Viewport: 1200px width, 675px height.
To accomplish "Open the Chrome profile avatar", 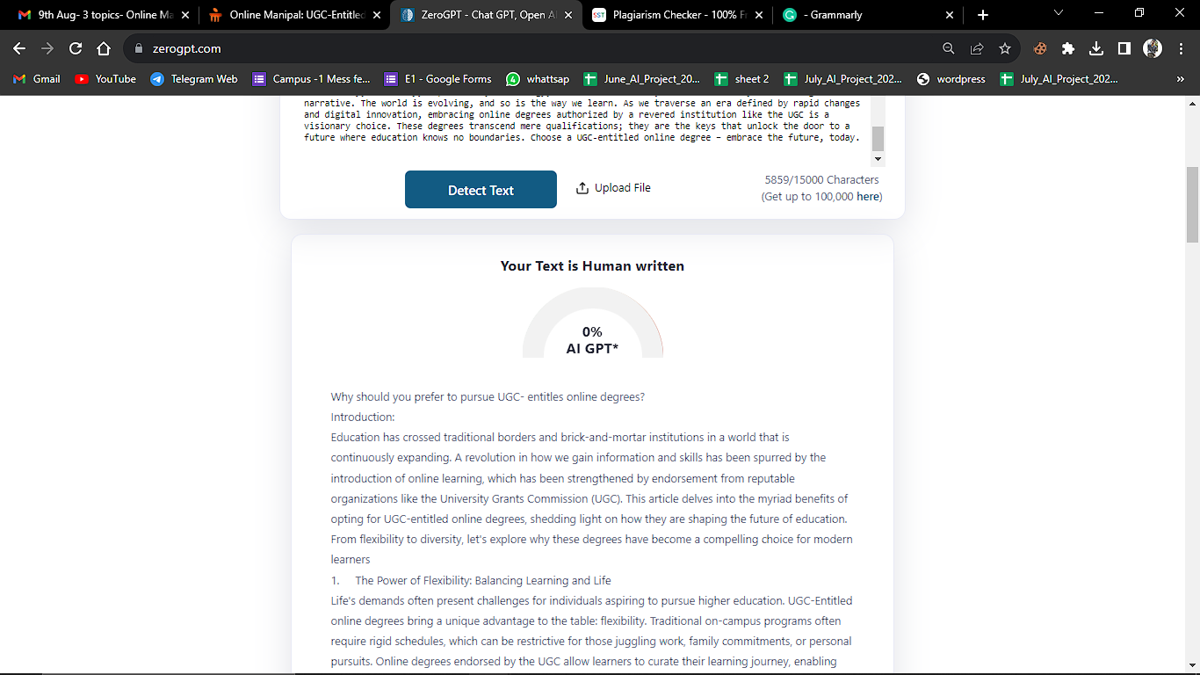I will pos(1153,49).
